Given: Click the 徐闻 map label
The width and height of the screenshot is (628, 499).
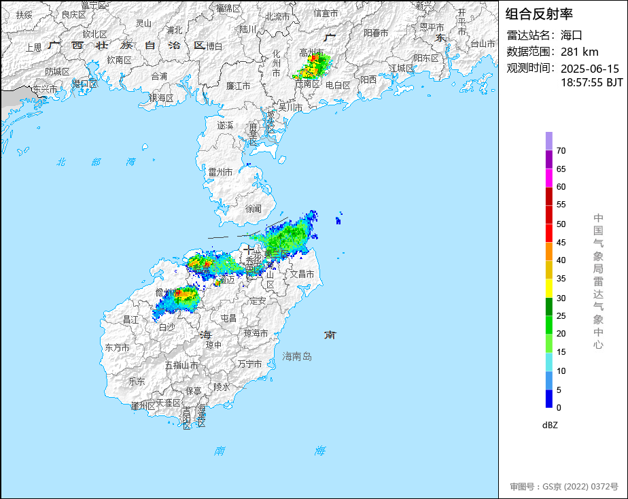Looking at the screenshot, I should [253, 209].
